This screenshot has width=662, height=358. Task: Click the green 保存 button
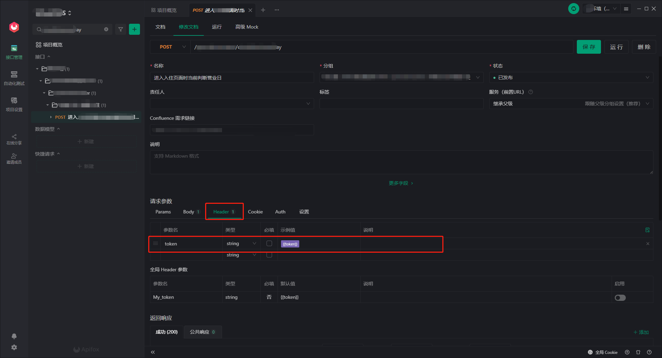(x=589, y=47)
